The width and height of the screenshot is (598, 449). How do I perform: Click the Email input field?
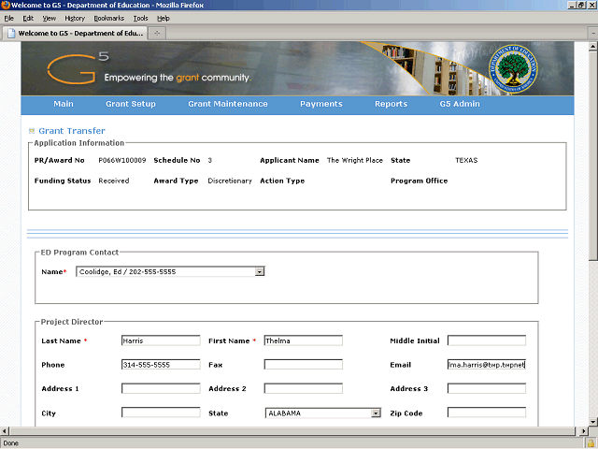(x=487, y=365)
